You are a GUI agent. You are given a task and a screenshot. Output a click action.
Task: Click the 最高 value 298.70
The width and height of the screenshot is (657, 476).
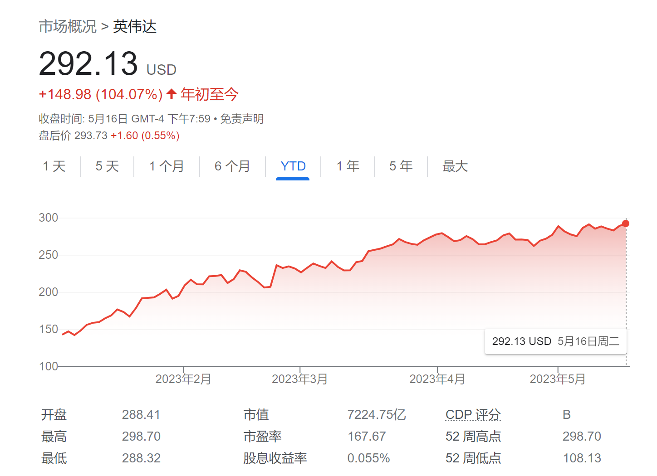click(x=141, y=437)
